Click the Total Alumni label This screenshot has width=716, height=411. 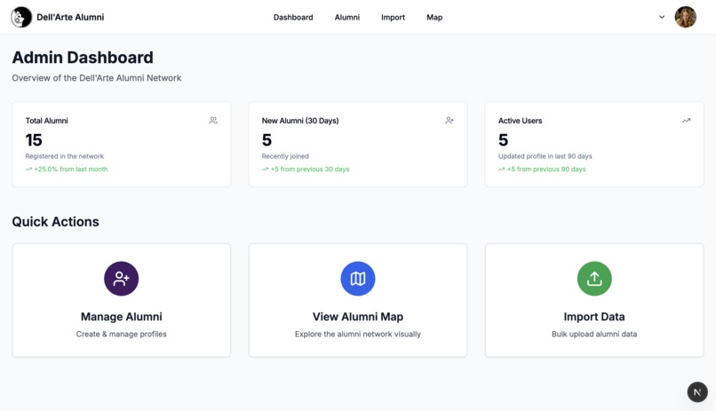46,121
